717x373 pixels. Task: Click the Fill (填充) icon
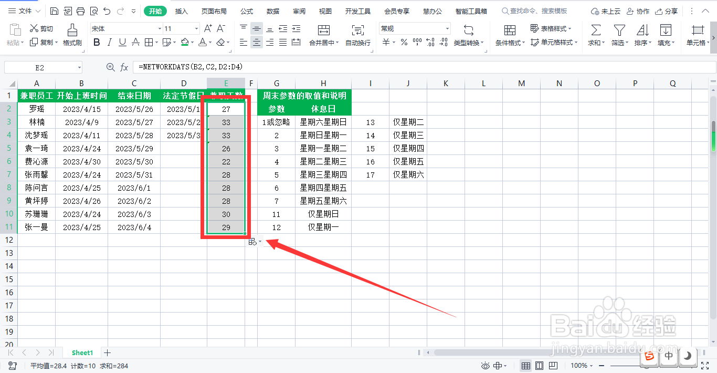[x=666, y=30]
